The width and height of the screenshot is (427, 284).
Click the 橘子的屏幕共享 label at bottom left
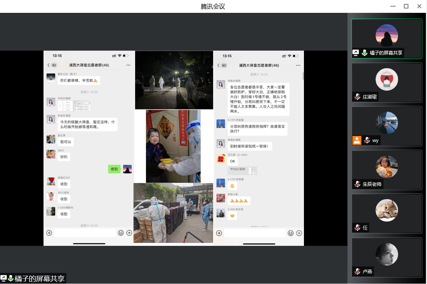[39, 279]
